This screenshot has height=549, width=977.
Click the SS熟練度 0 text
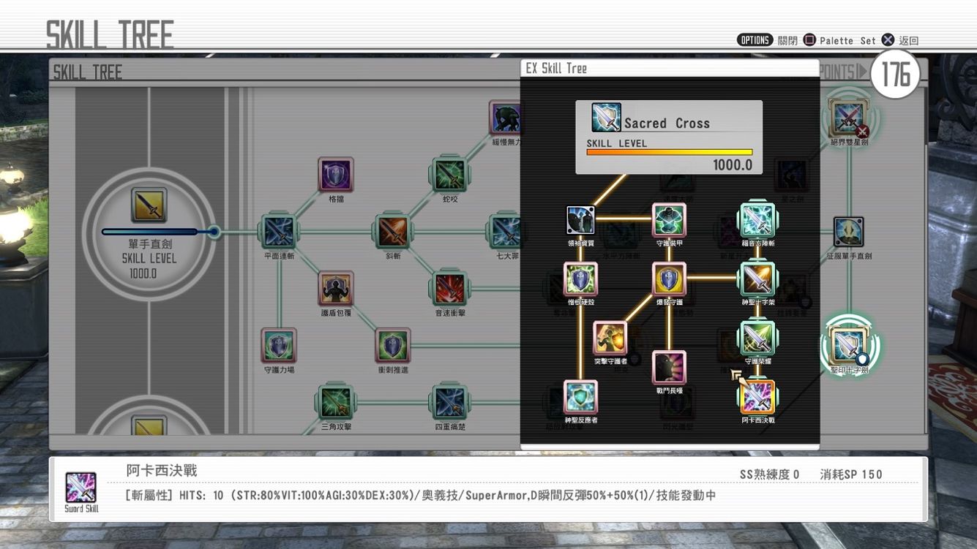[x=769, y=474]
